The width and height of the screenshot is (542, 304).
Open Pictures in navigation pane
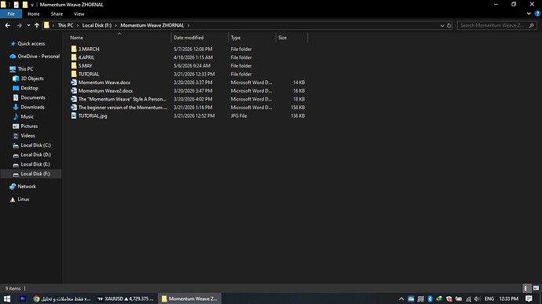pyautogui.click(x=29, y=126)
